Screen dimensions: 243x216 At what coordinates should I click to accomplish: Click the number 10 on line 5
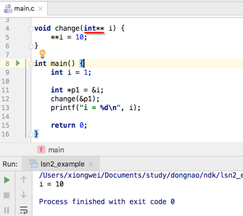click(79, 37)
